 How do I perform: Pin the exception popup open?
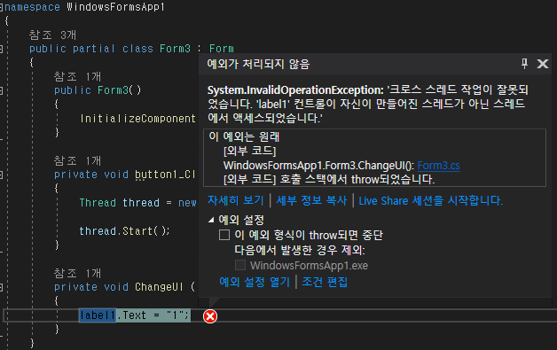tap(524, 64)
